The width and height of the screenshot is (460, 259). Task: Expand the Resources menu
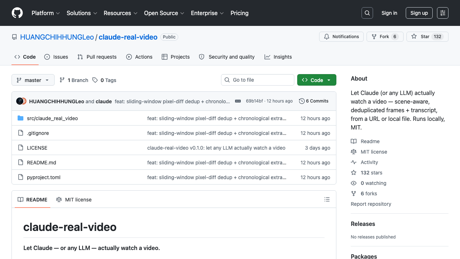pyautogui.click(x=120, y=13)
